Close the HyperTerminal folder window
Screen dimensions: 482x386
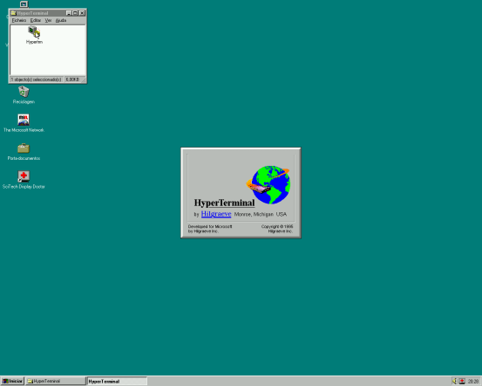tap(82, 13)
